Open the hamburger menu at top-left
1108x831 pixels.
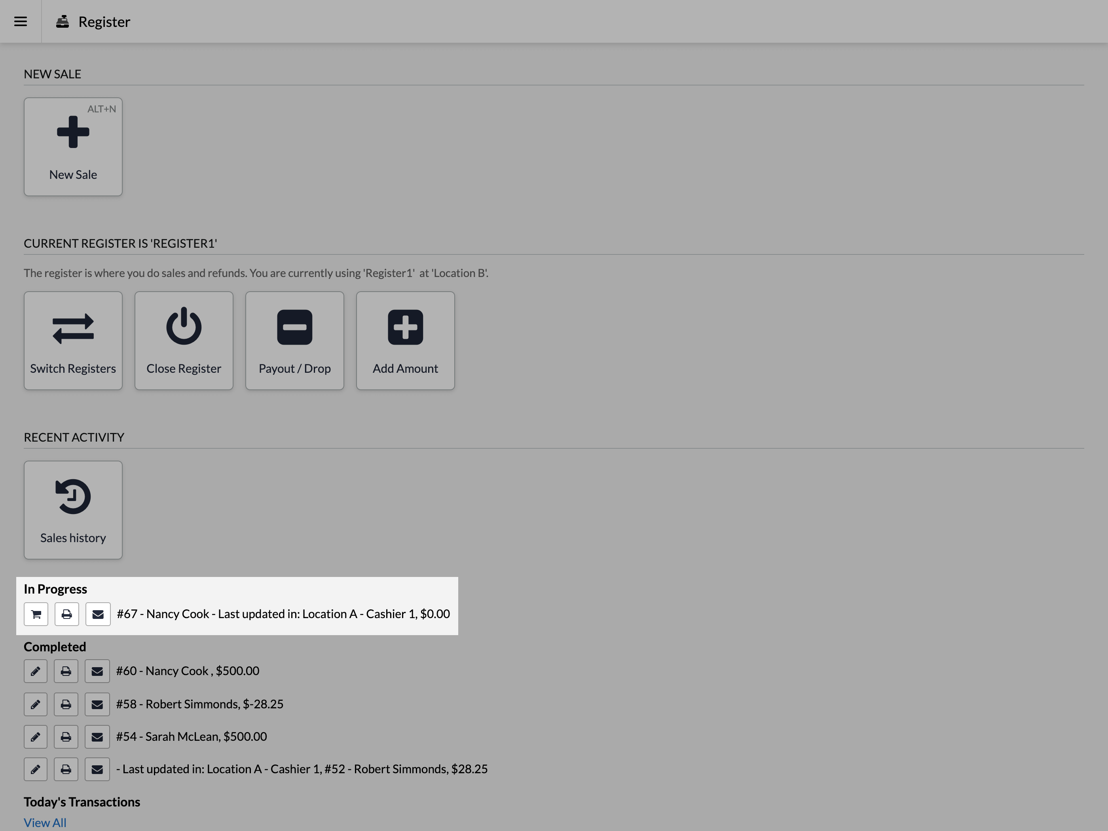(x=21, y=21)
